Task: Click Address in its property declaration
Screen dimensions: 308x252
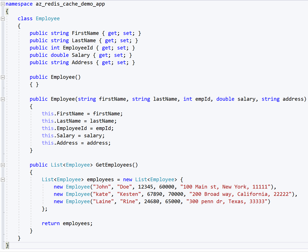Action: pyautogui.click(x=82, y=63)
